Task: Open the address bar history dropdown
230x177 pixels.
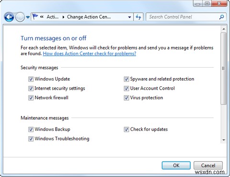Action: coord(129,17)
